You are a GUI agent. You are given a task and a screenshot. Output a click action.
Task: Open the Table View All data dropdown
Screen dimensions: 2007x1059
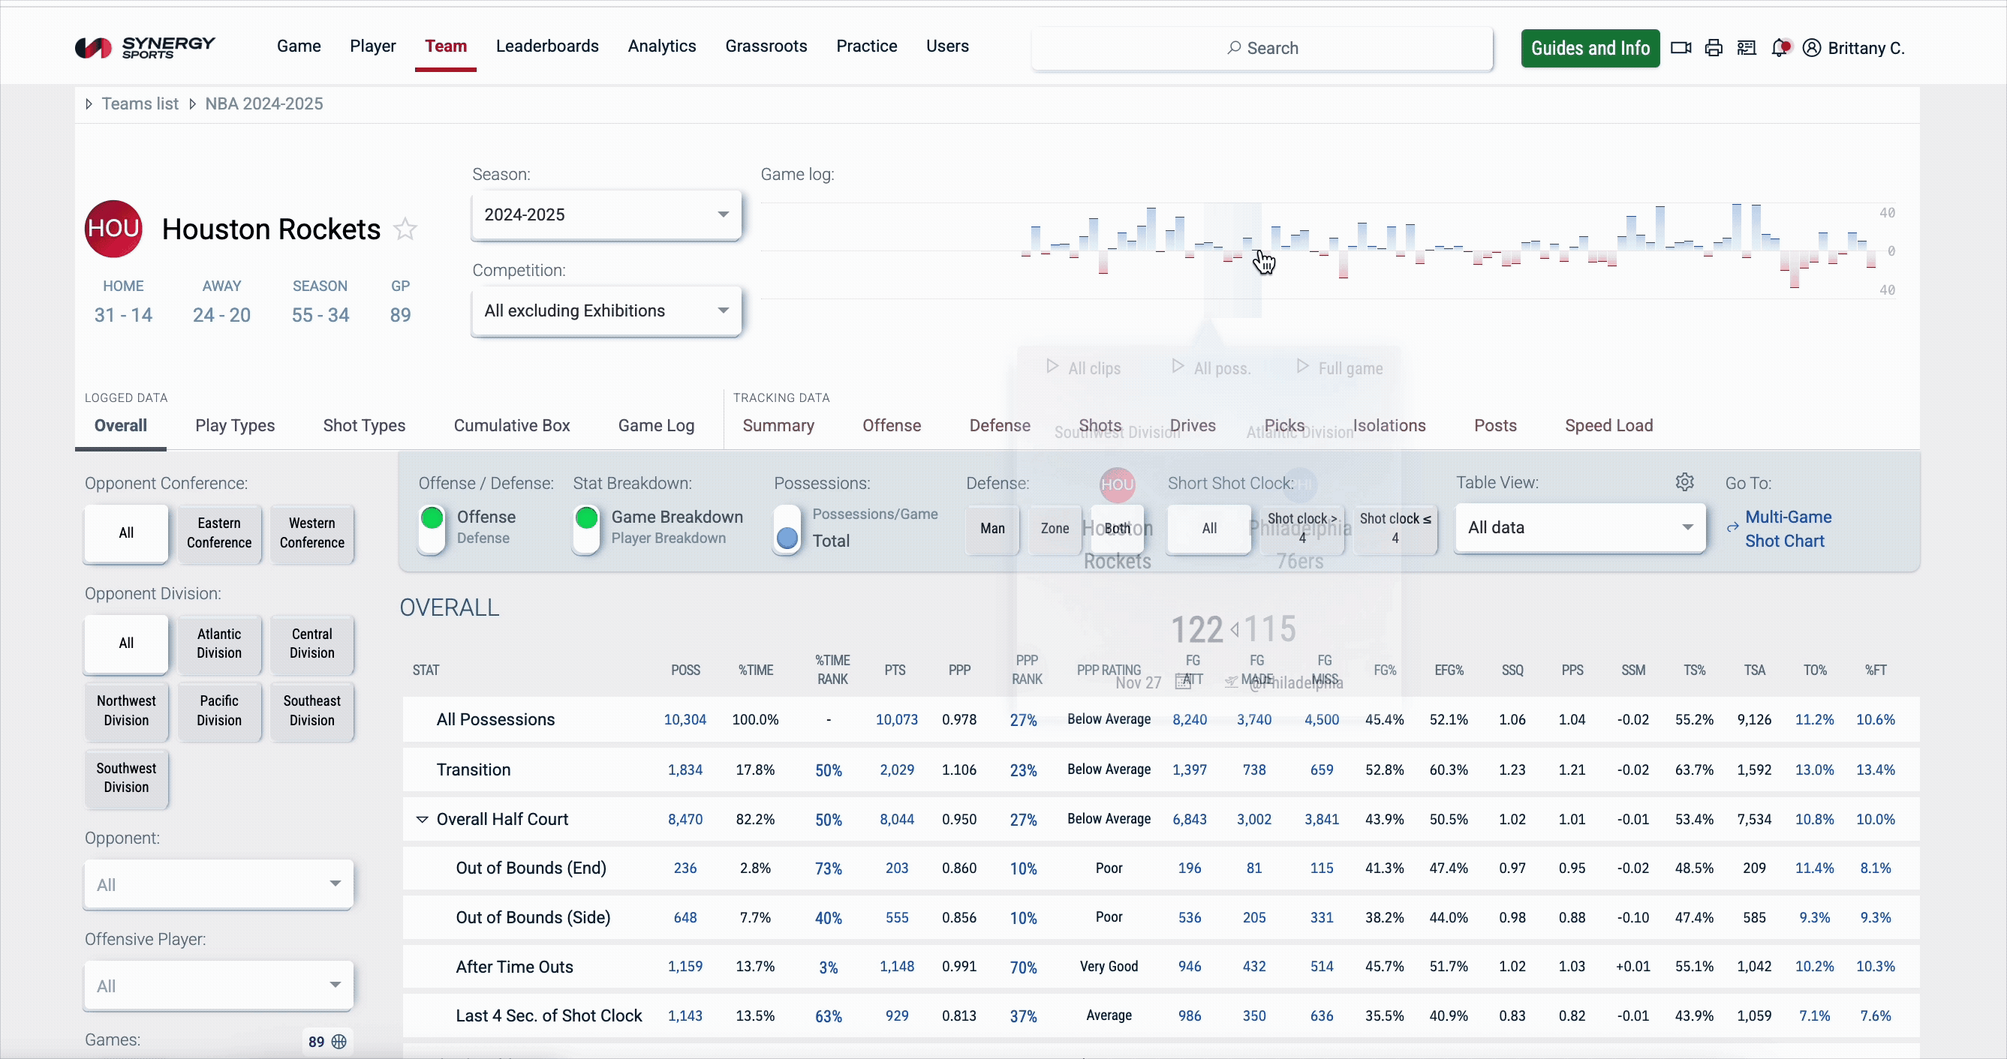(1579, 528)
